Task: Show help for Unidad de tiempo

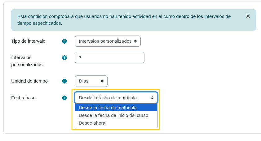Action: coord(64,81)
